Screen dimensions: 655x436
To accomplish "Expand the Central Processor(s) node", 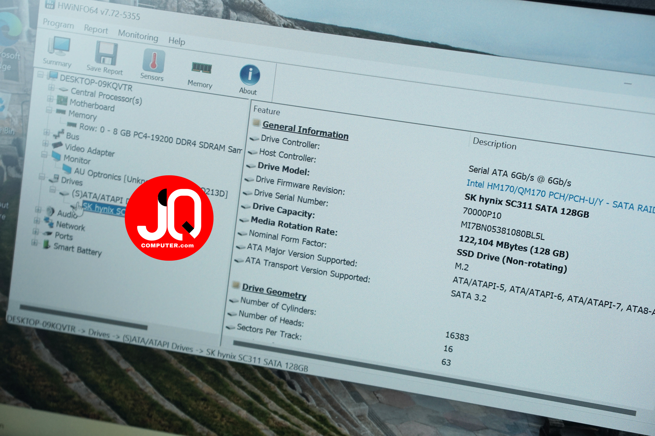I will [51, 87].
